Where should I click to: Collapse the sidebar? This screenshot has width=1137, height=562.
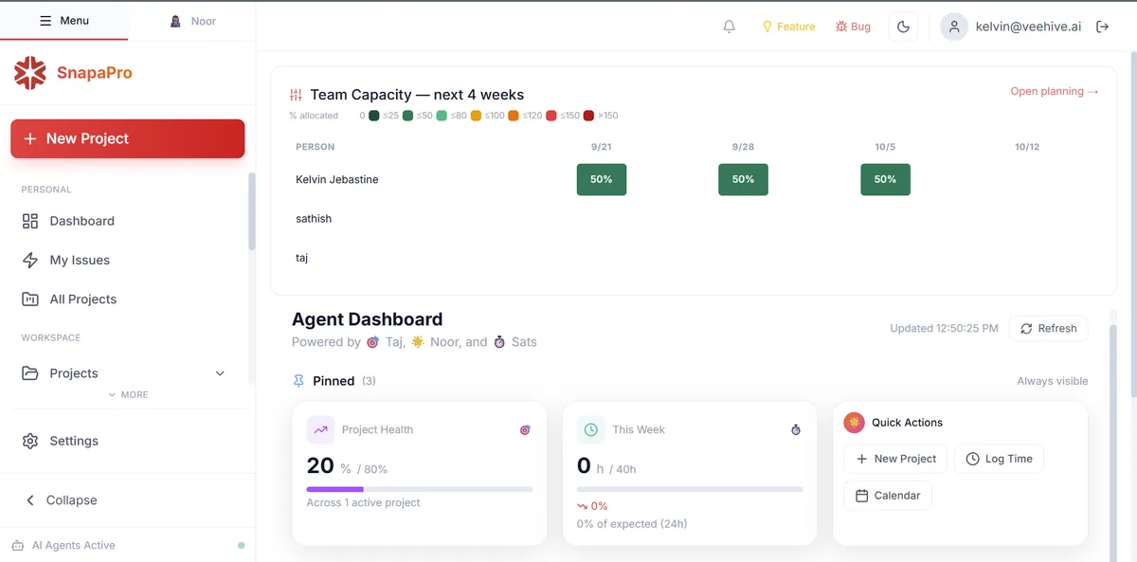127,500
